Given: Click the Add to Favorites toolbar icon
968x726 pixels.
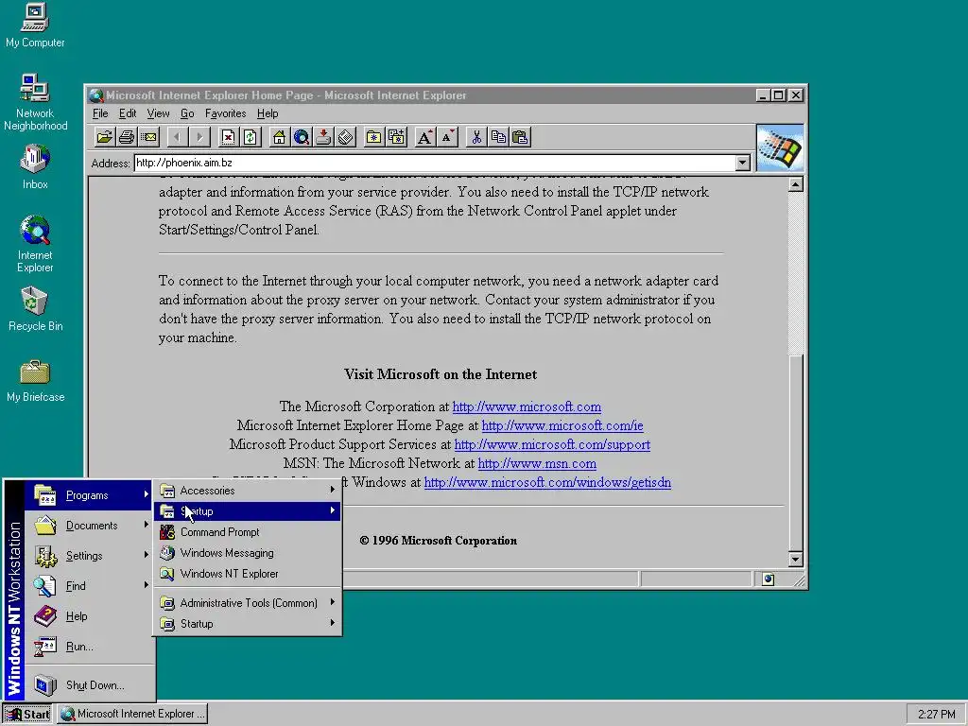Looking at the screenshot, I should [396, 137].
